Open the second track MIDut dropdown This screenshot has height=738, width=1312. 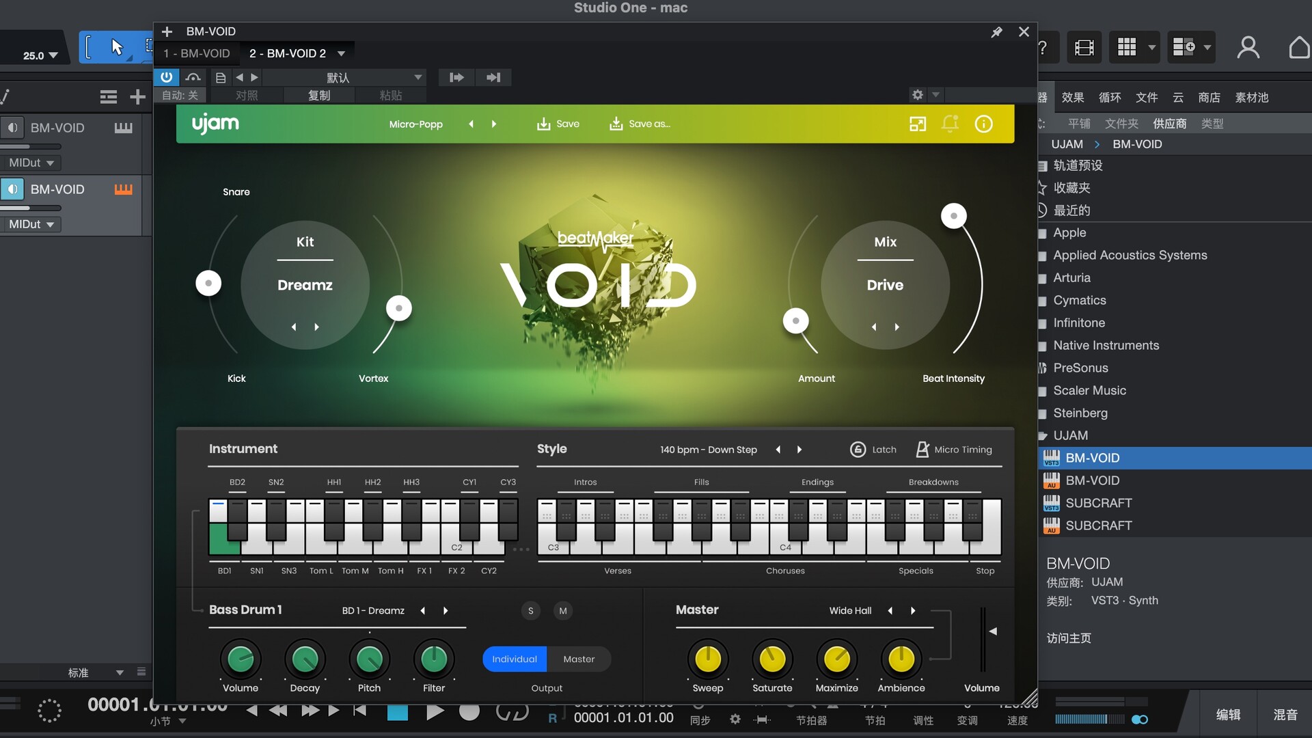pyautogui.click(x=31, y=224)
